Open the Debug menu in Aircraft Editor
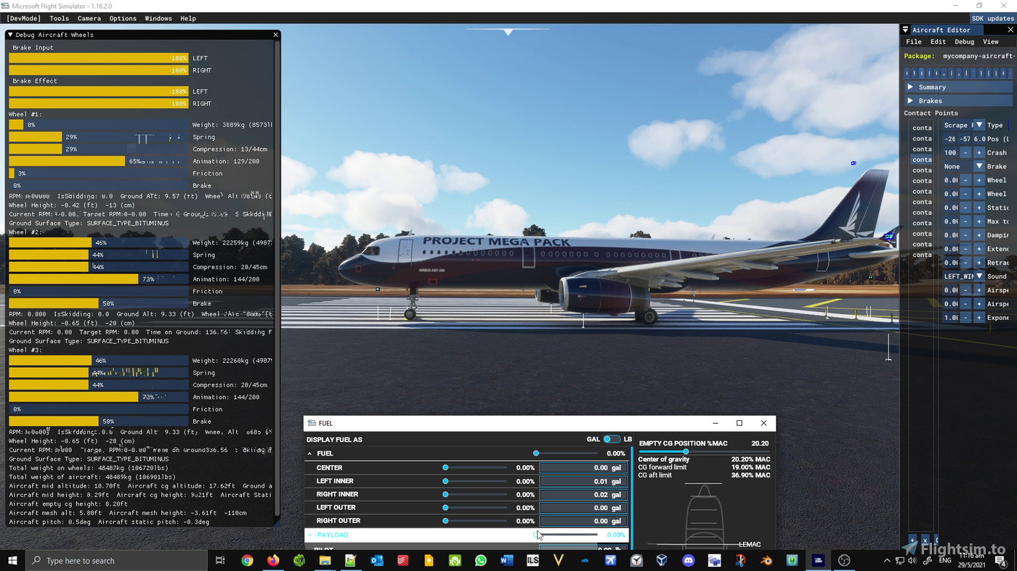Image resolution: width=1017 pixels, height=571 pixels. pyautogui.click(x=964, y=41)
